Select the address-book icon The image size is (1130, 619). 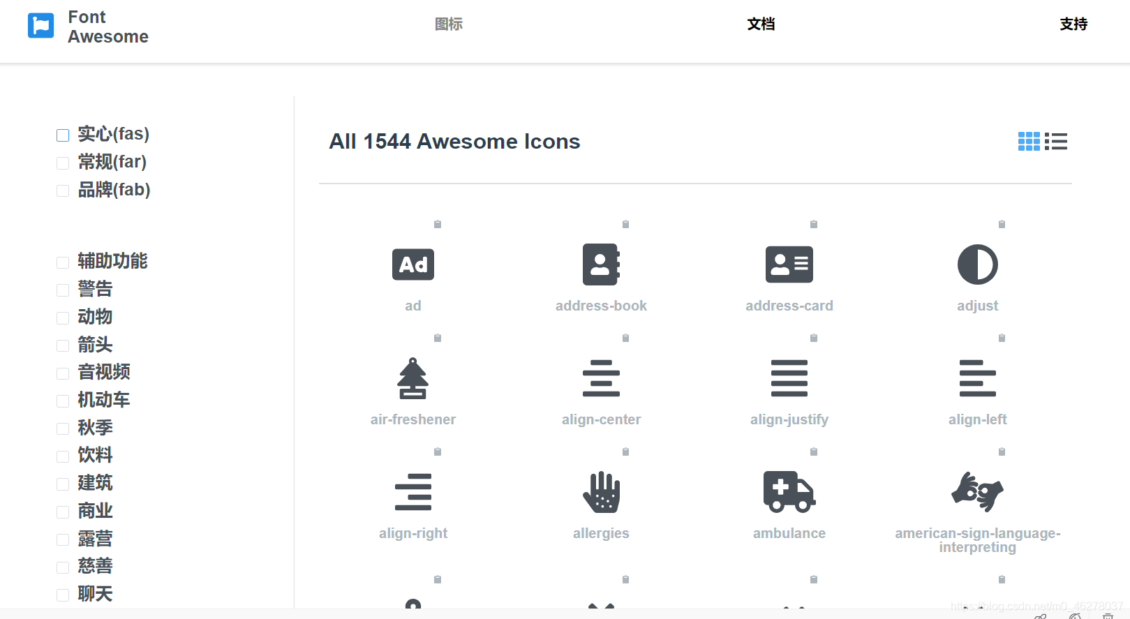pos(601,264)
